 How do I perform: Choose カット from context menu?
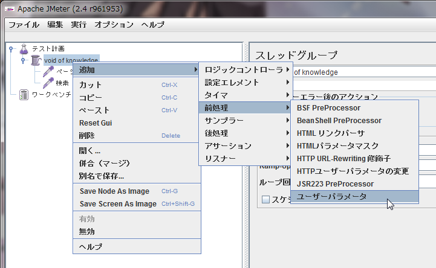pyautogui.click(x=136, y=85)
